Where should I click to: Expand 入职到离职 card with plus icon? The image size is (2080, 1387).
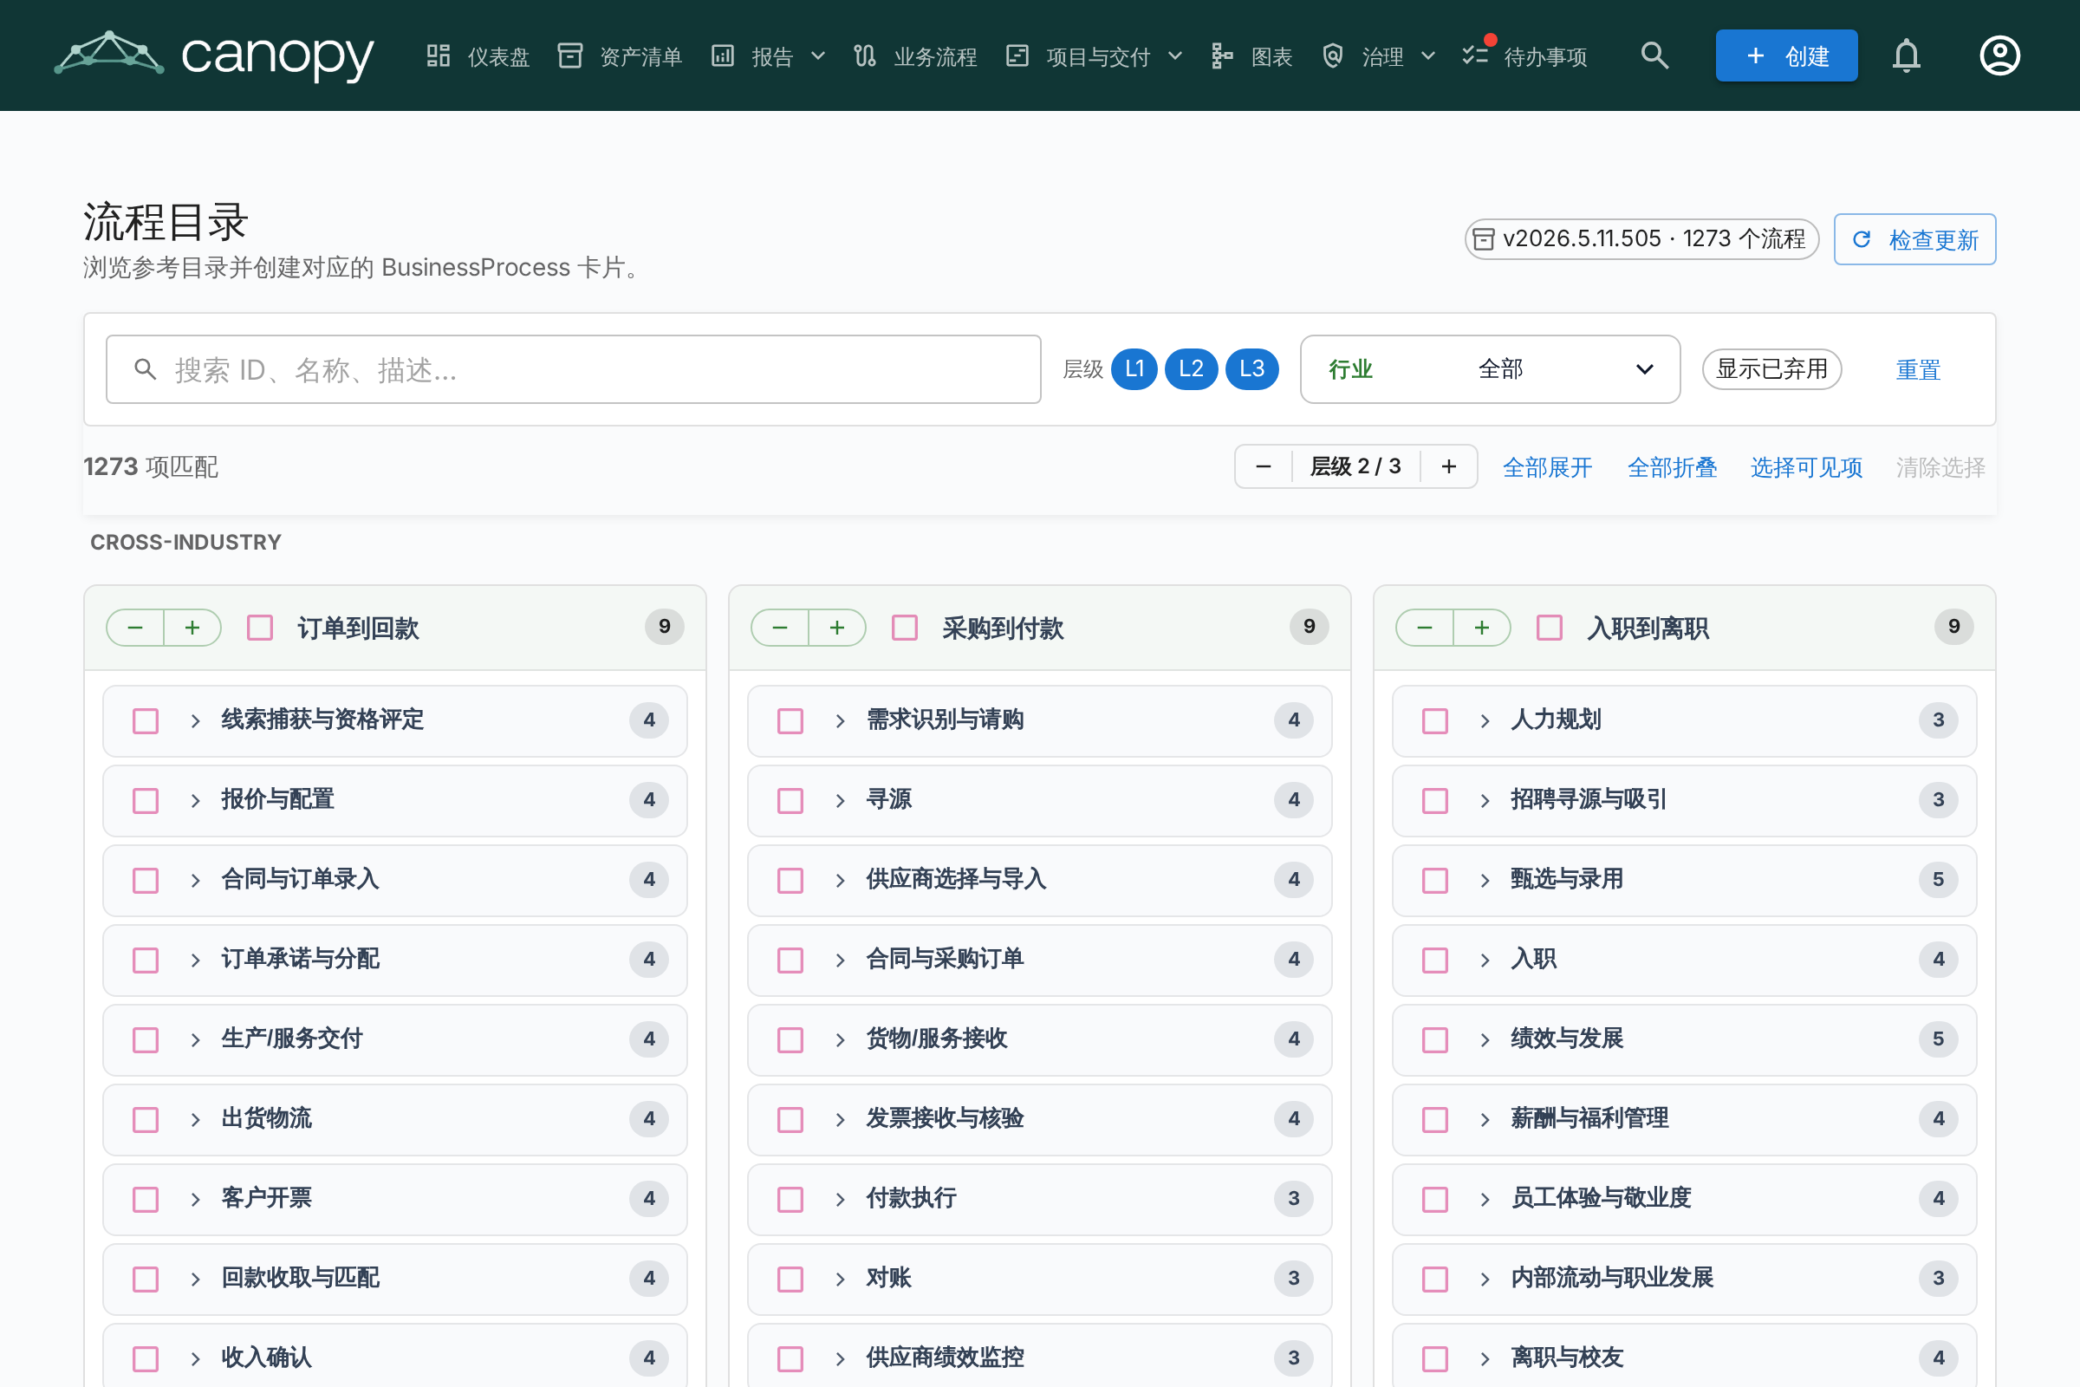1481,628
